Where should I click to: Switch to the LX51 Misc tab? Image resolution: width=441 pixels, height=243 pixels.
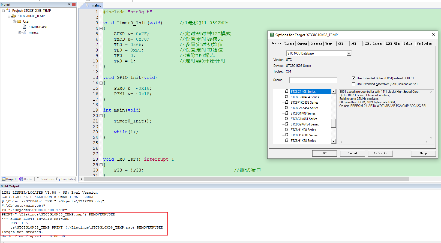pyautogui.click(x=393, y=44)
